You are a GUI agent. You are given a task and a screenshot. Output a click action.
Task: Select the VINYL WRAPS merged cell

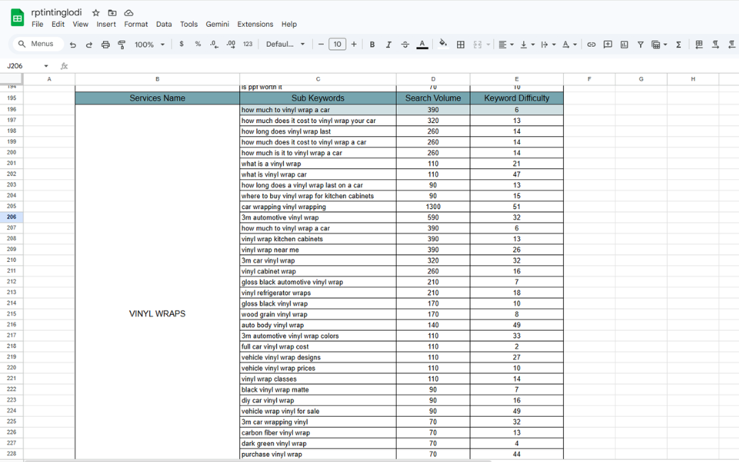pos(157,313)
